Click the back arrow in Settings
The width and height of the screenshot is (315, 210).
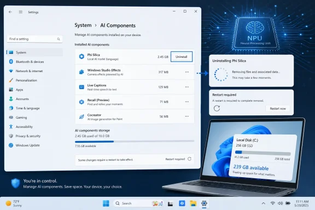coord(10,12)
